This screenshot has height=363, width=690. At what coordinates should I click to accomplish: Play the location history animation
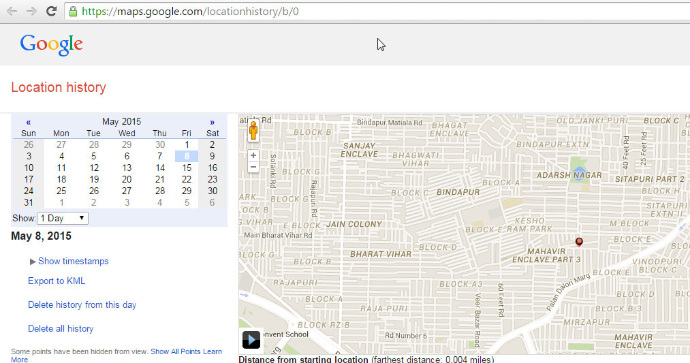(x=251, y=340)
